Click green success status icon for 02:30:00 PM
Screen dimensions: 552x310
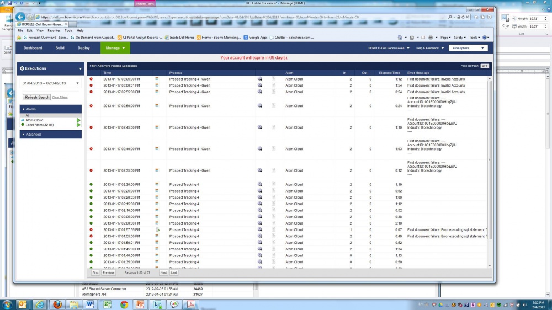coord(91,184)
